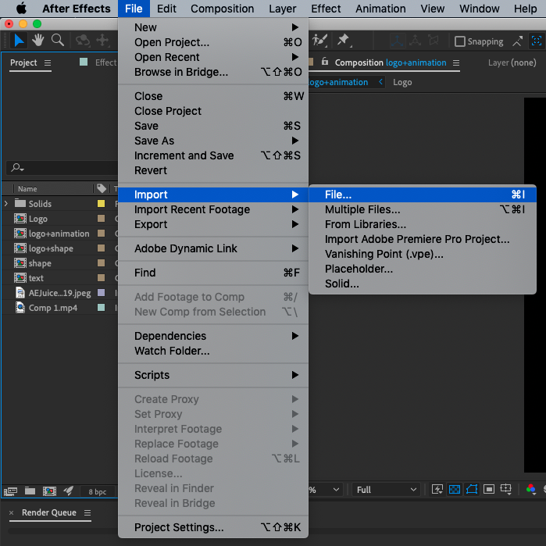The width and height of the screenshot is (546, 546).
Task: Select the Comp 1.mp4 project item
Action: (x=52, y=308)
